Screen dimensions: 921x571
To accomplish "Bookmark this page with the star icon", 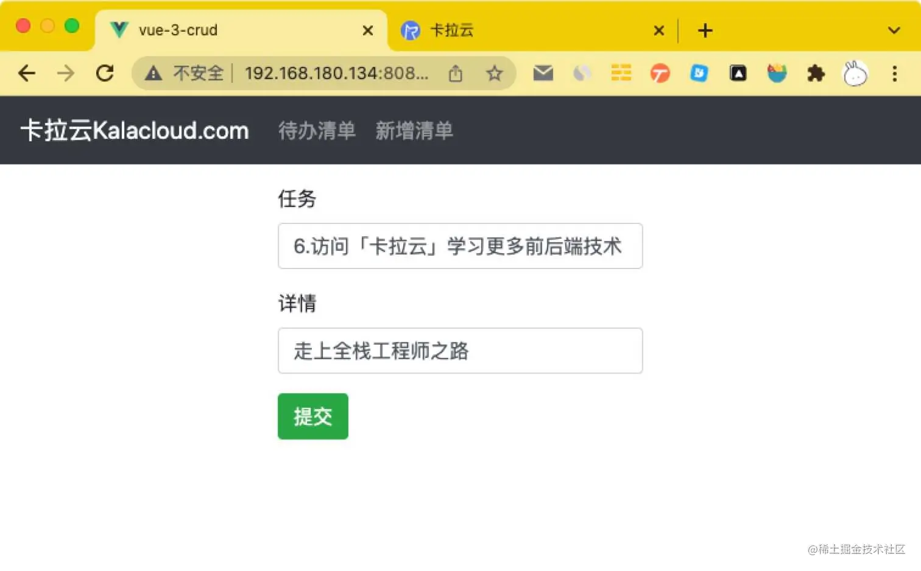I will tap(495, 74).
